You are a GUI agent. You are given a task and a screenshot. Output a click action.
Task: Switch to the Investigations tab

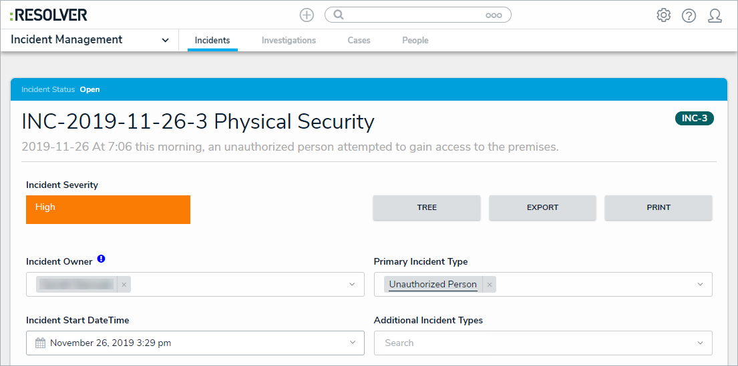click(289, 41)
